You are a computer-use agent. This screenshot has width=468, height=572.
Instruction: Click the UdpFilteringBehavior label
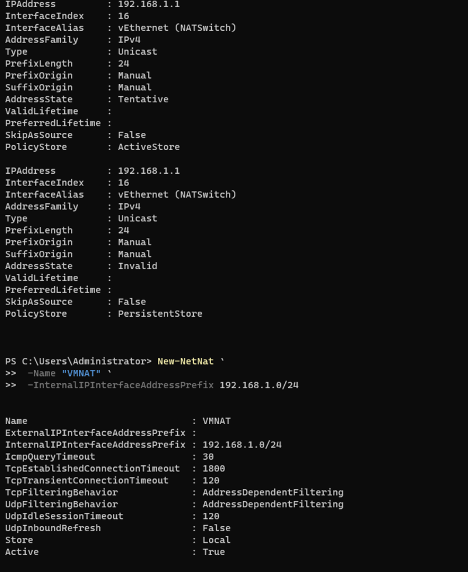[61, 504]
